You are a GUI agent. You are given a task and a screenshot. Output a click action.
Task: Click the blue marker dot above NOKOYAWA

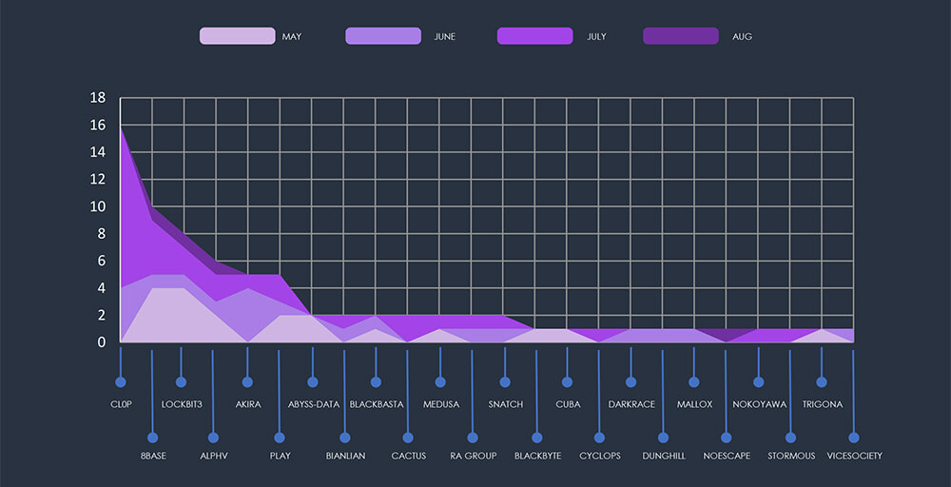759,382
